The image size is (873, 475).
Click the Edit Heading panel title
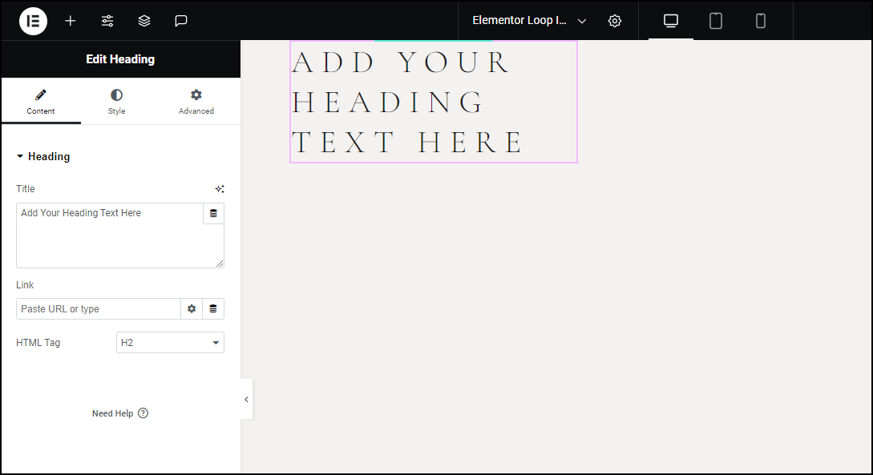(120, 59)
